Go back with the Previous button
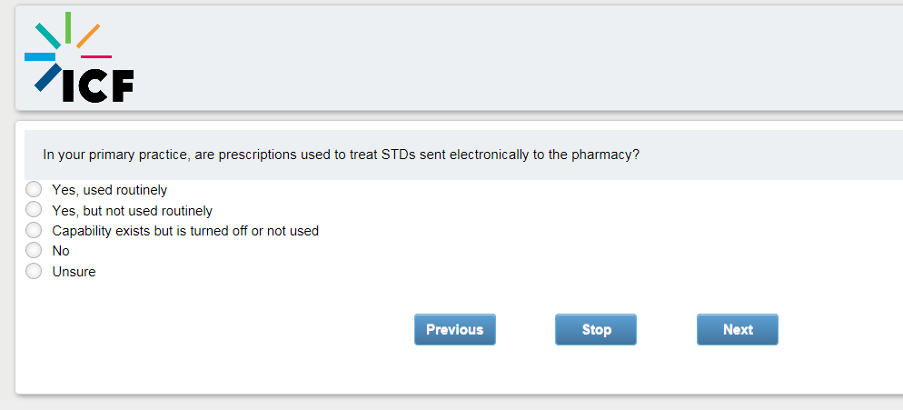This screenshot has width=903, height=410. click(454, 330)
